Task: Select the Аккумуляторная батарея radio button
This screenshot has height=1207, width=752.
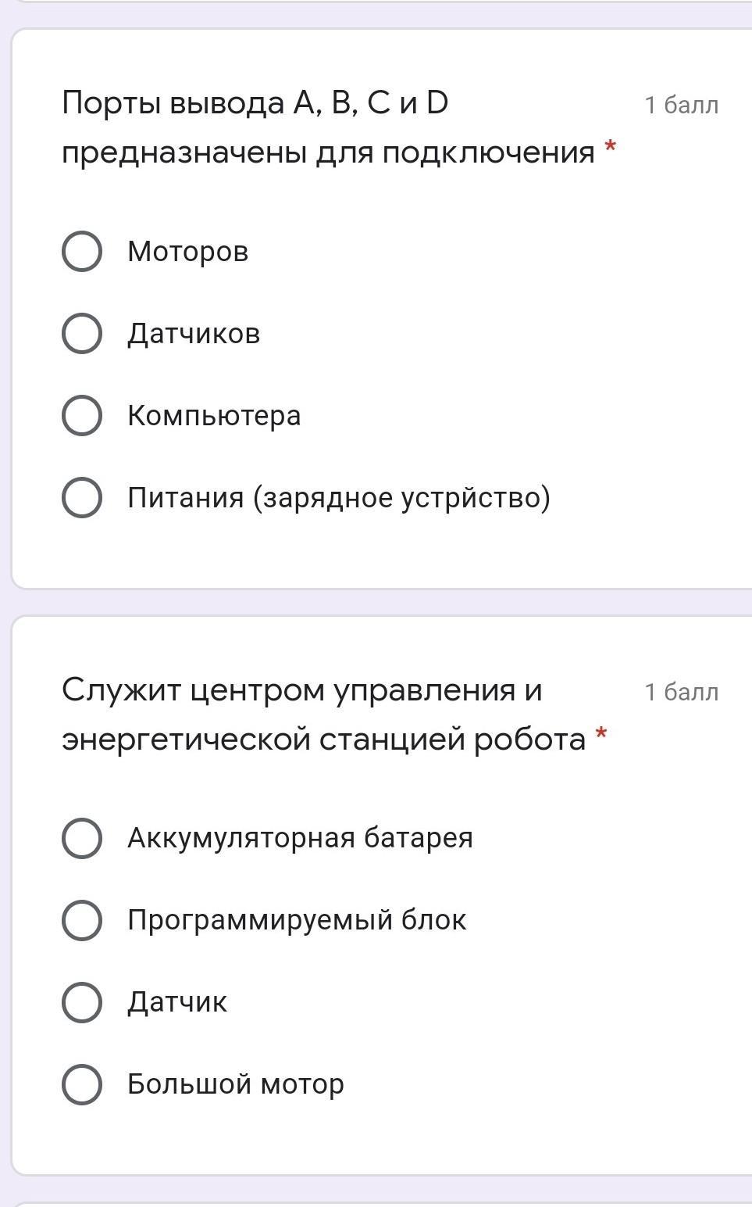Action: (82, 838)
